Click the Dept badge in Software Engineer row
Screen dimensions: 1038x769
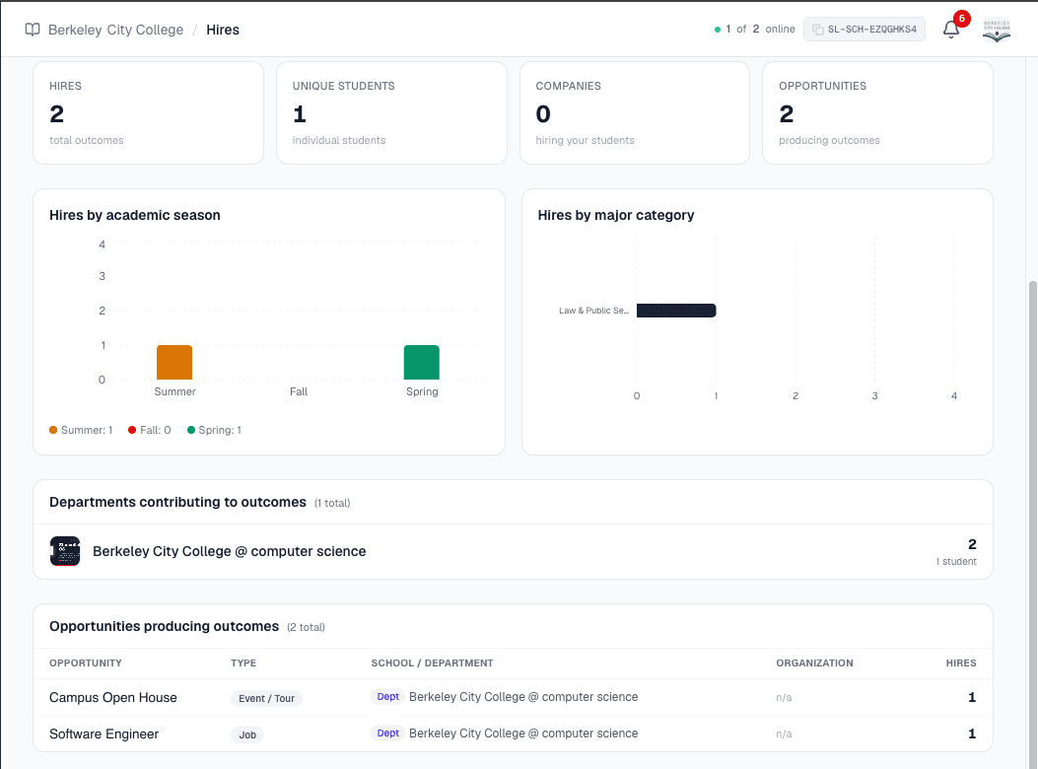click(x=388, y=734)
